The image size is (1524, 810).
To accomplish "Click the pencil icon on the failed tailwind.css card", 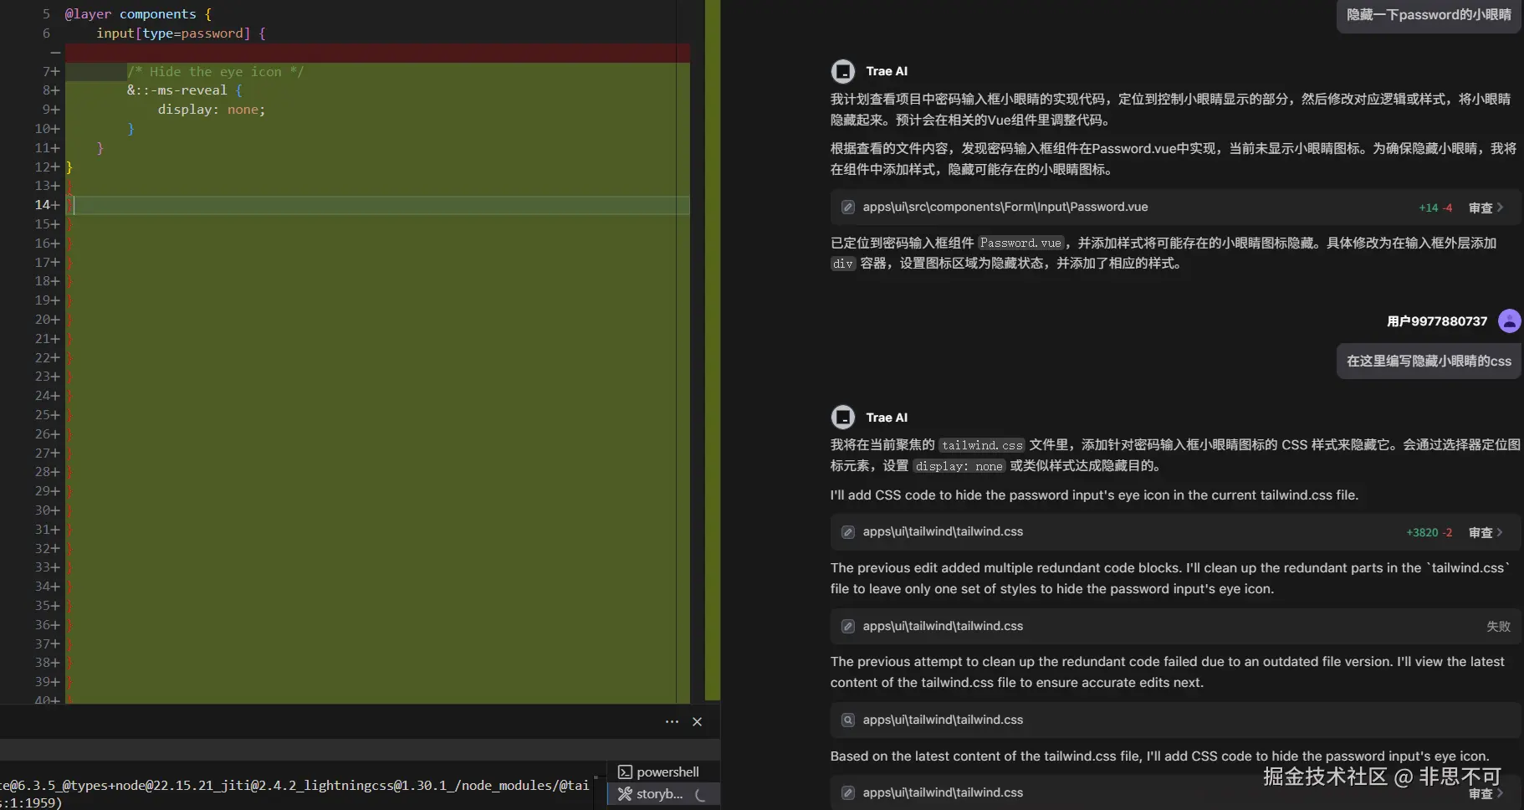I will click(848, 626).
